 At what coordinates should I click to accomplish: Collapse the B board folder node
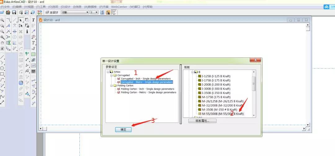click(192, 72)
